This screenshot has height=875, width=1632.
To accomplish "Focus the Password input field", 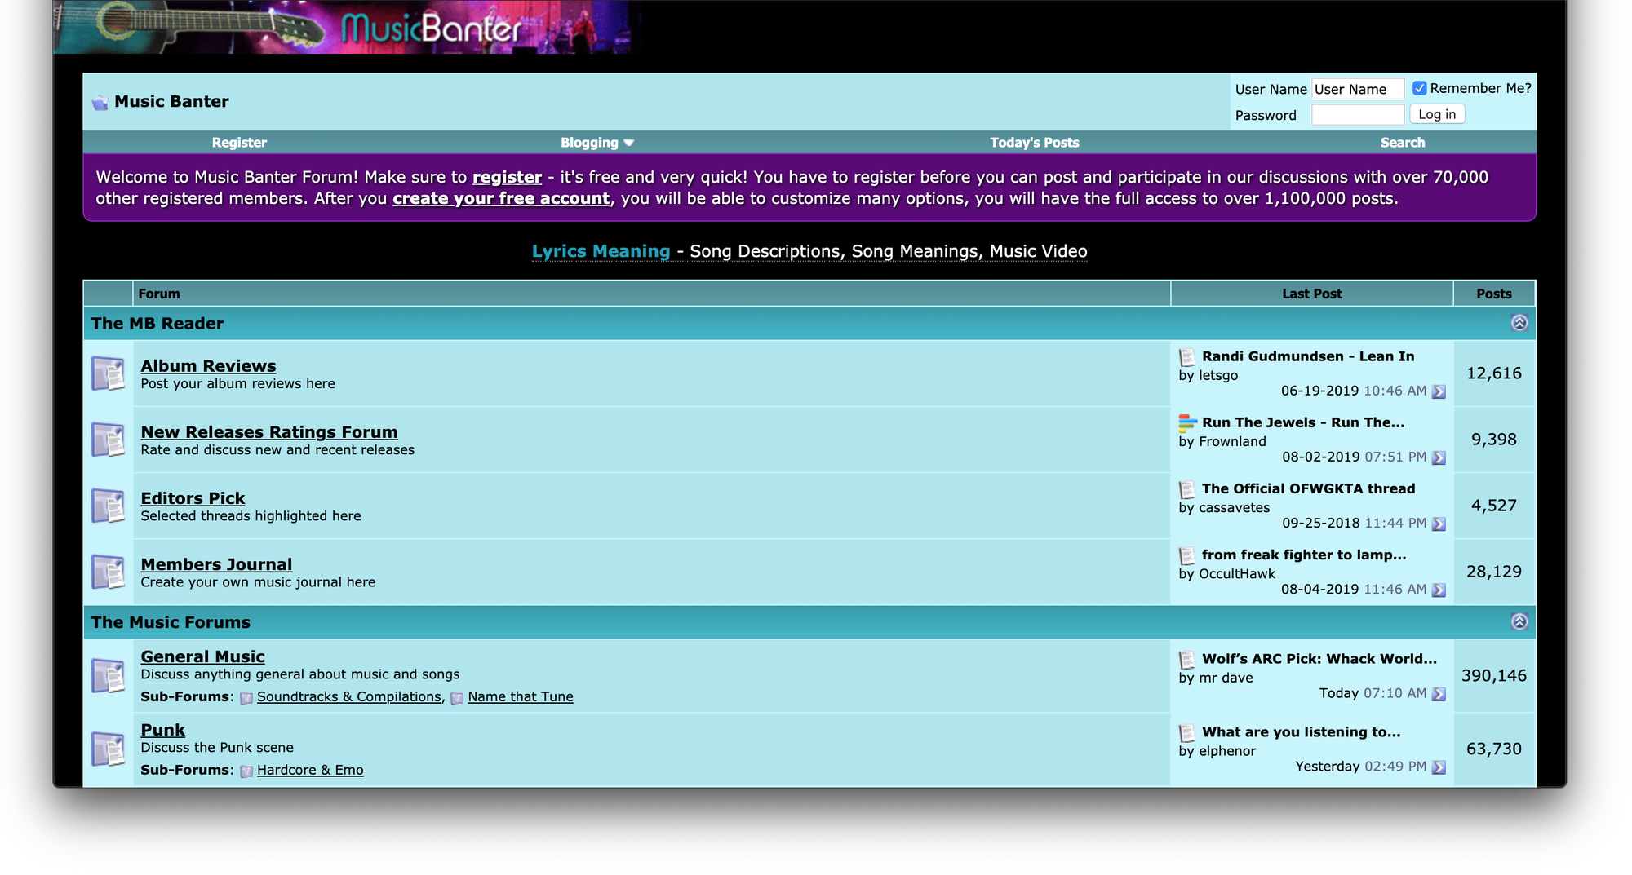I will [1357, 115].
